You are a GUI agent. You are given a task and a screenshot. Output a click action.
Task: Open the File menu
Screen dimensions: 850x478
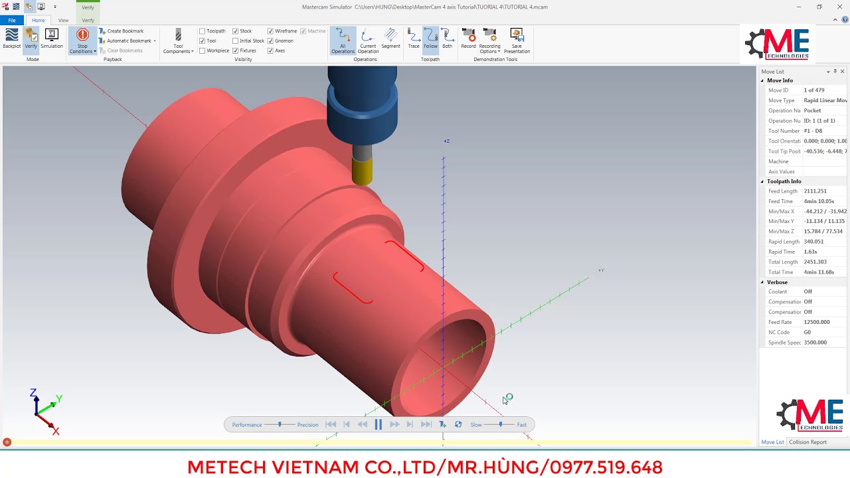[x=12, y=21]
